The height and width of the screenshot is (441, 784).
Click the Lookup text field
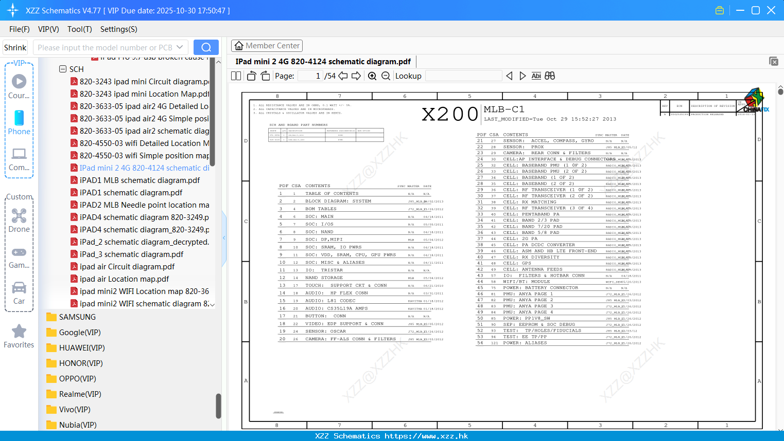(x=464, y=76)
